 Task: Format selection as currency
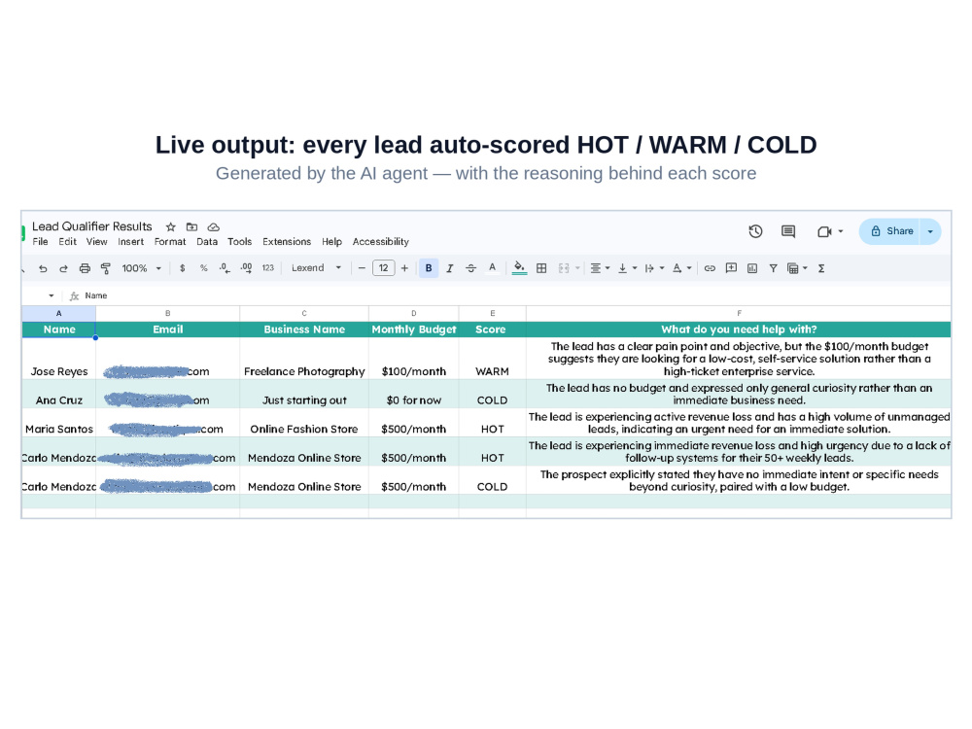[183, 268]
